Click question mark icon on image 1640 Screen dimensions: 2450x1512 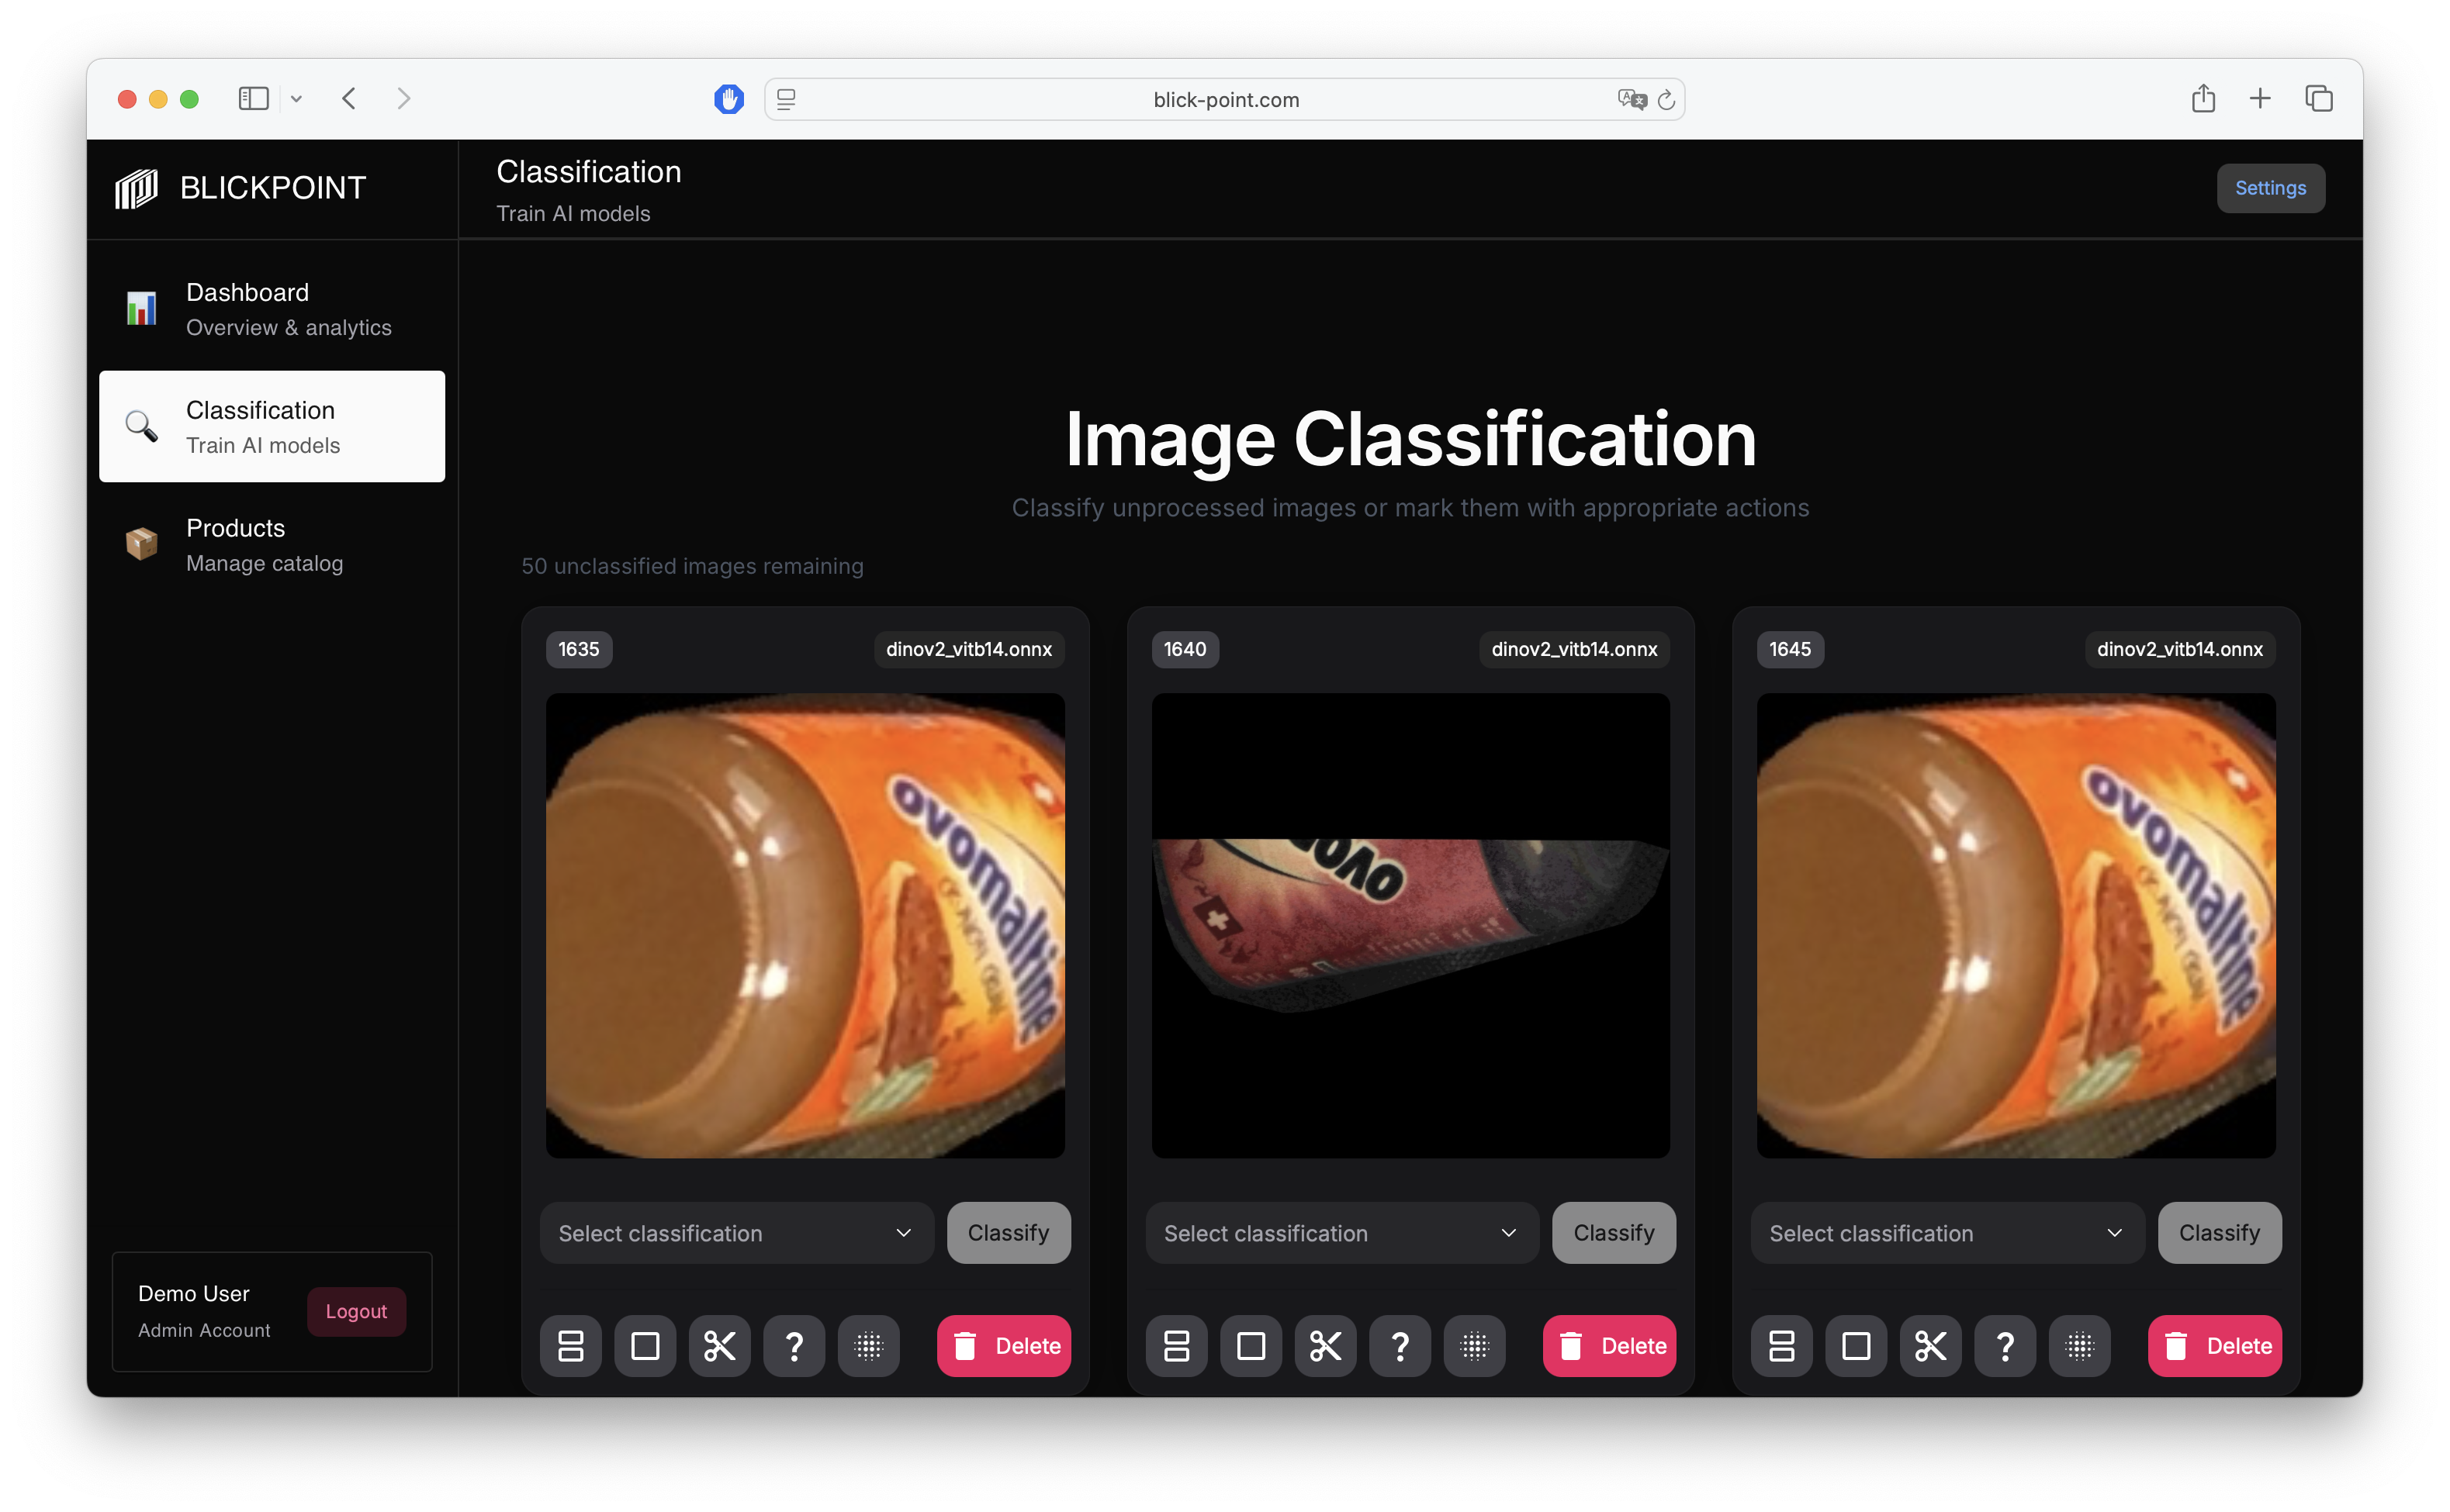[x=1400, y=1345]
